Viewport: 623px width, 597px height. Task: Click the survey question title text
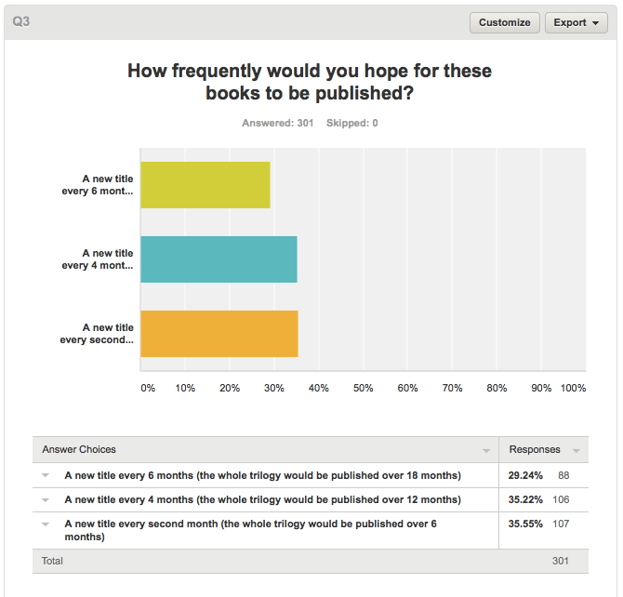(310, 81)
